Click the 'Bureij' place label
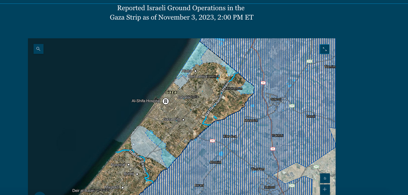The width and height of the screenshot is (408, 195). [129, 173]
